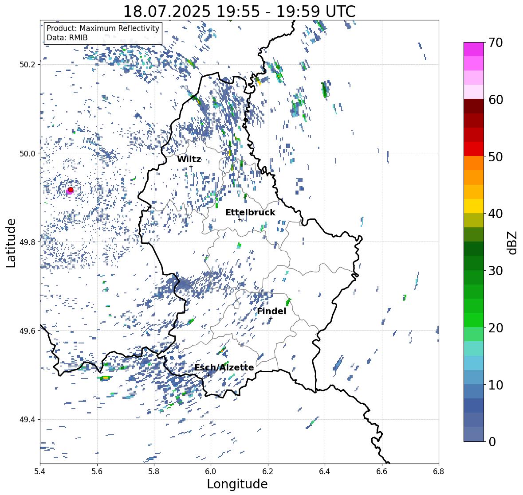Click the longitude tick label 6.4
Screen dimensions: 523x495
pyautogui.click(x=325, y=471)
